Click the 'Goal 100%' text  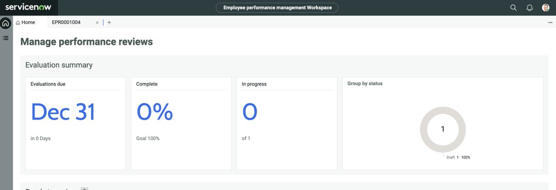click(x=148, y=138)
